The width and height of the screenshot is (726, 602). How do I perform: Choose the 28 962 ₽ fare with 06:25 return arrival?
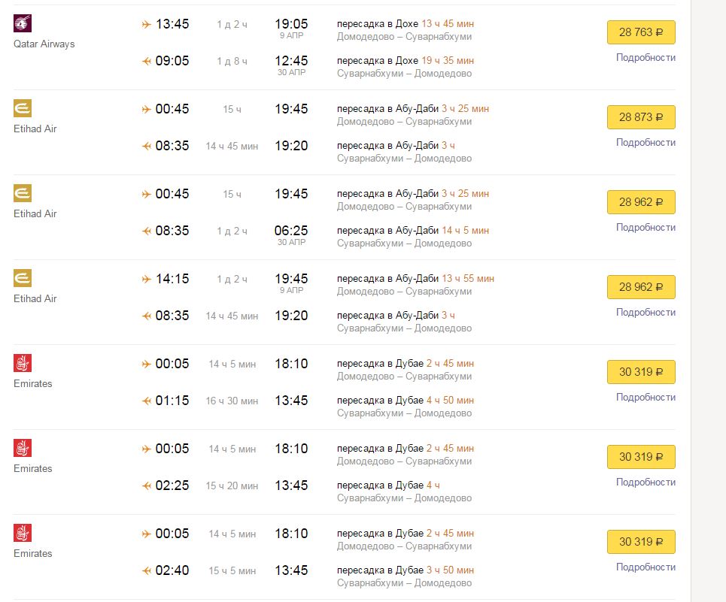(x=641, y=202)
